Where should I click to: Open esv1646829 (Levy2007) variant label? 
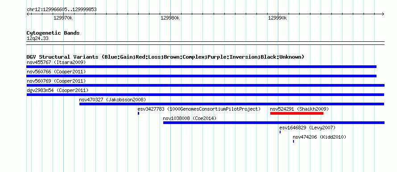[307, 128]
